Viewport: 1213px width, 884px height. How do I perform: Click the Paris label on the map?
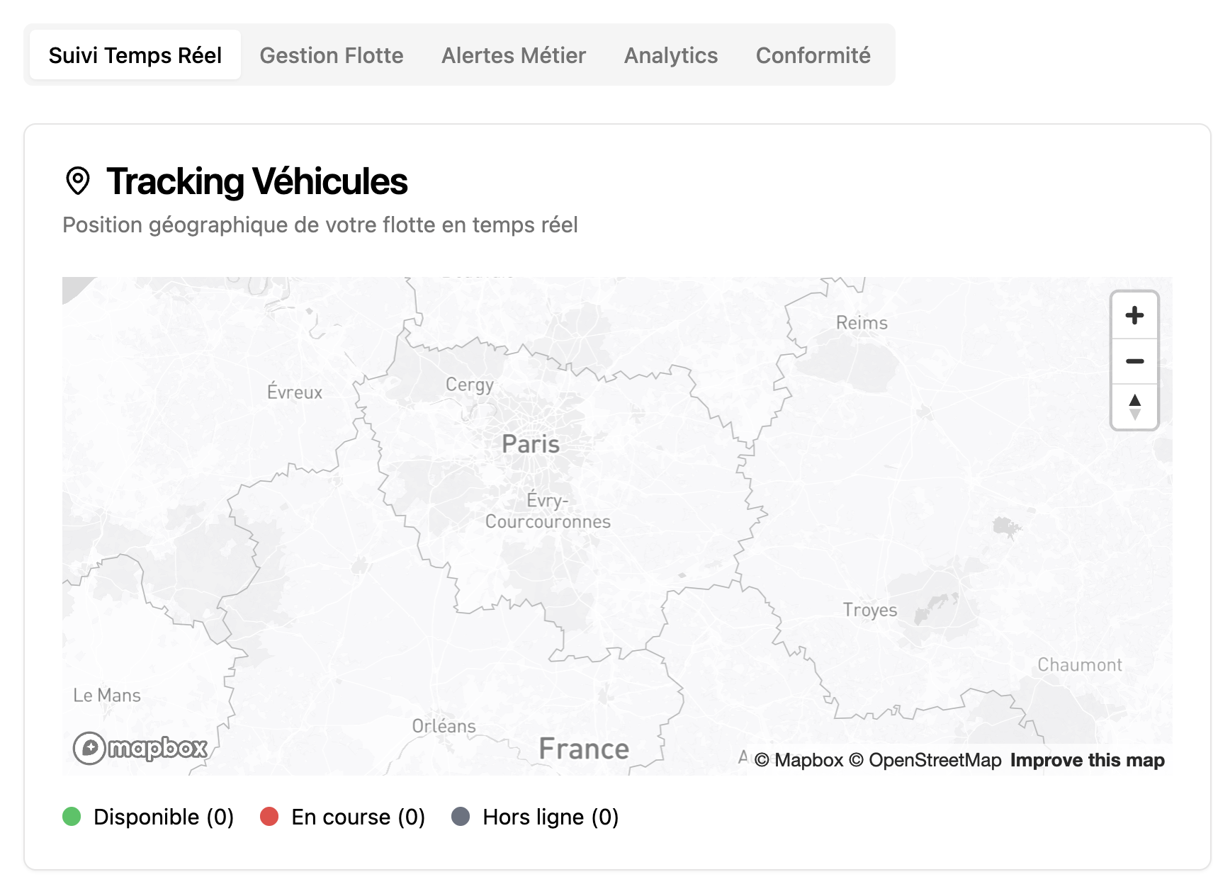pyautogui.click(x=531, y=444)
